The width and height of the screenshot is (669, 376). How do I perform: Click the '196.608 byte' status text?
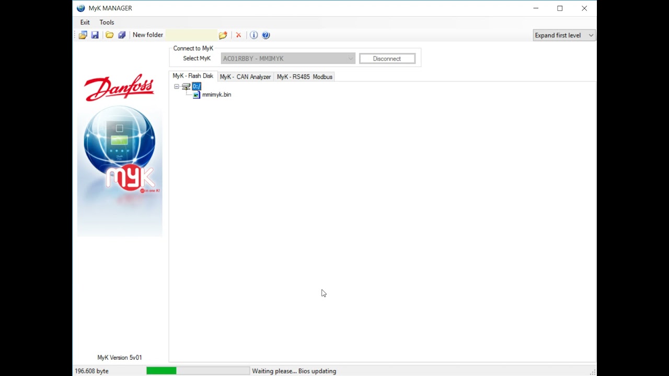(91, 371)
